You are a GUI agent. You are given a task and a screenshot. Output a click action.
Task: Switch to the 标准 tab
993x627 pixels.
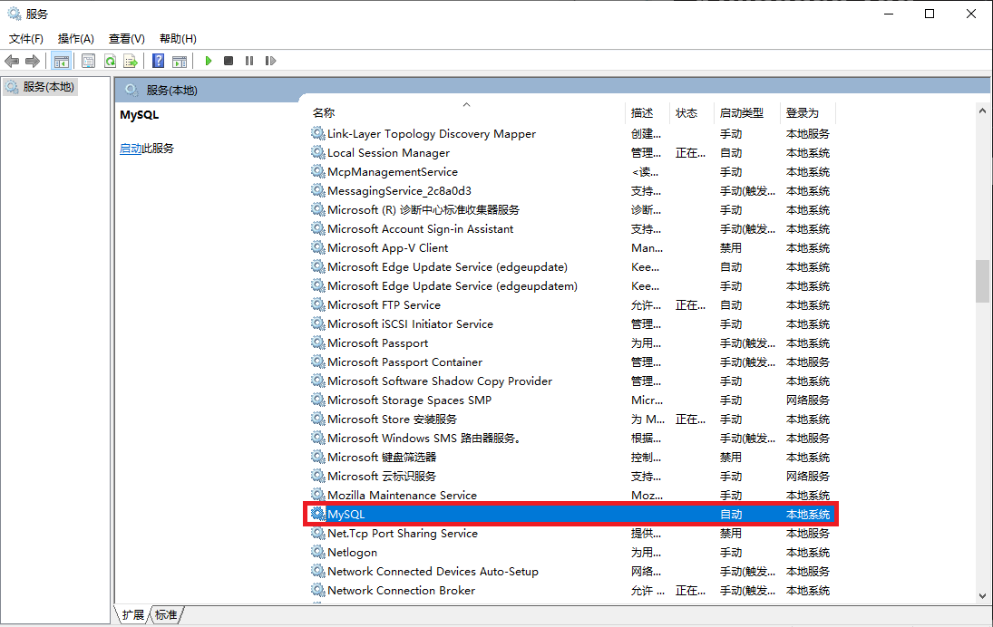coord(166,615)
